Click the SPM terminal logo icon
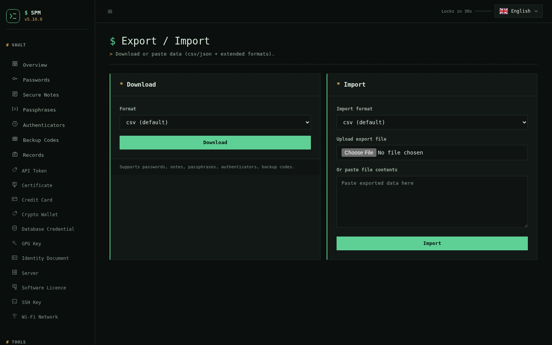The width and height of the screenshot is (552, 345). coord(13,16)
